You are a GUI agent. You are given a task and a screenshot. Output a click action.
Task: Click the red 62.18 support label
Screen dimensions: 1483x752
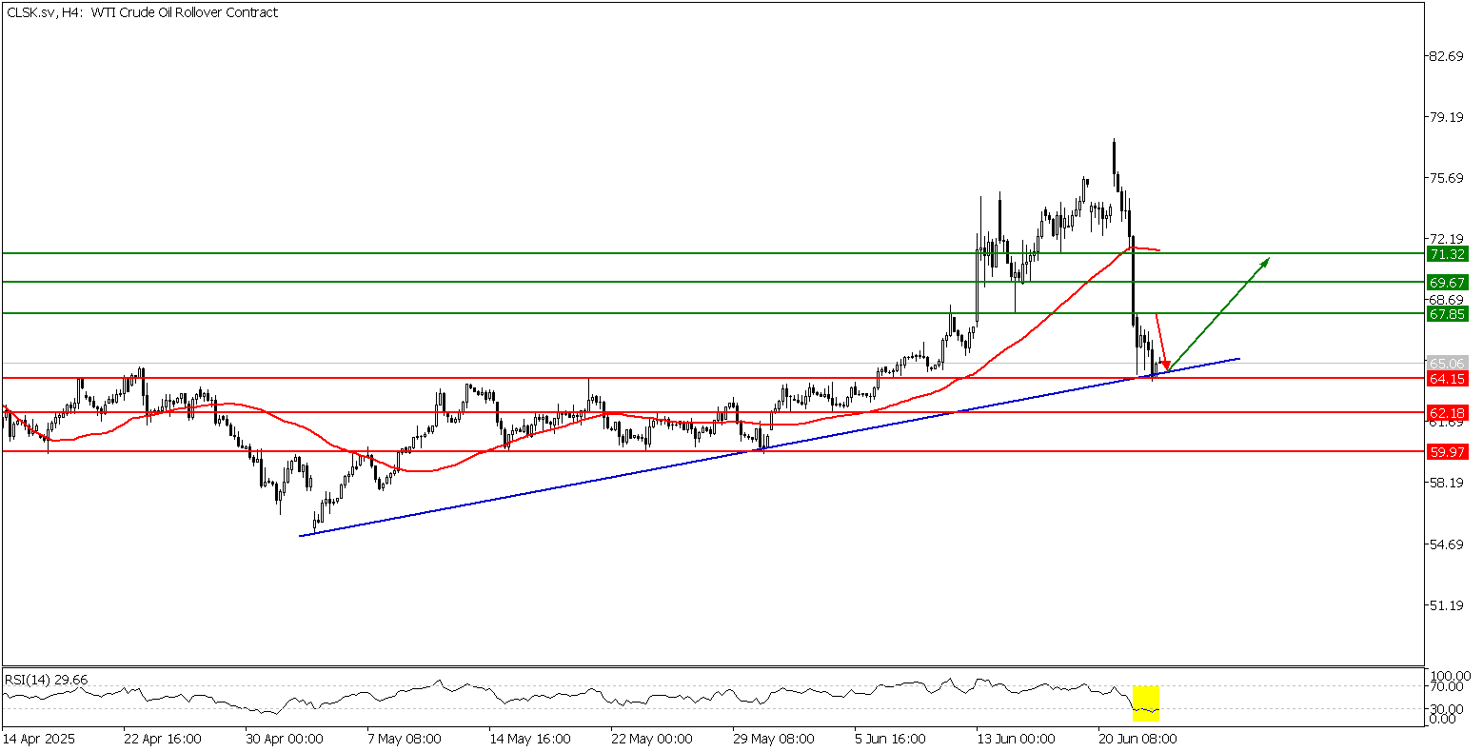pyautogui.click(x=1447, y=413)
